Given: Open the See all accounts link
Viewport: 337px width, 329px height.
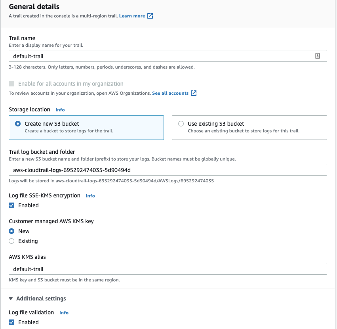Looking at the screenshot, I should click(170, 93).
